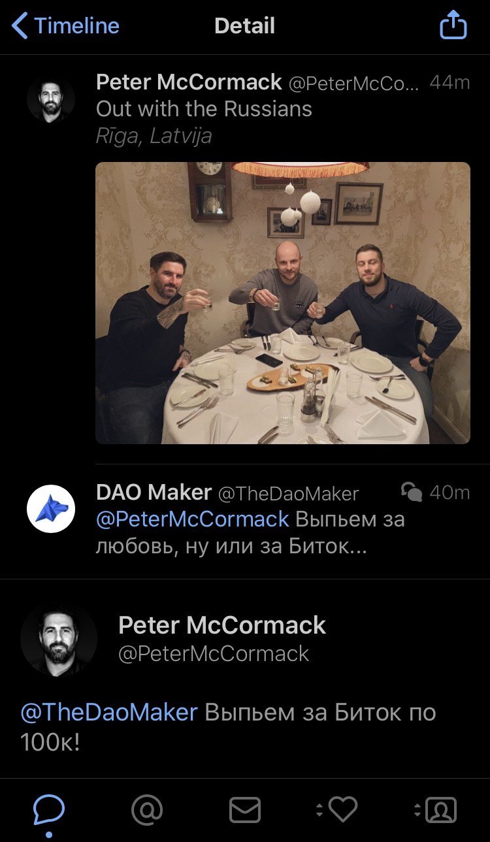490x842 pixels.
Task: Tap the @PeterMcCormack handle under name
Action: point(214,653)
